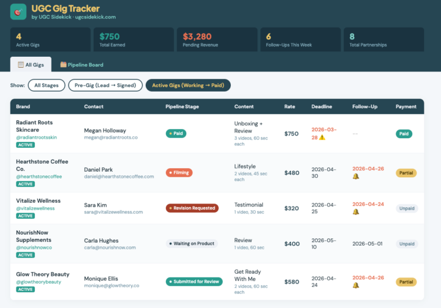The image size is (441, 308).
Task: Click the daniel@hearthstonecoffee.com email
Action: coord(119,177)
